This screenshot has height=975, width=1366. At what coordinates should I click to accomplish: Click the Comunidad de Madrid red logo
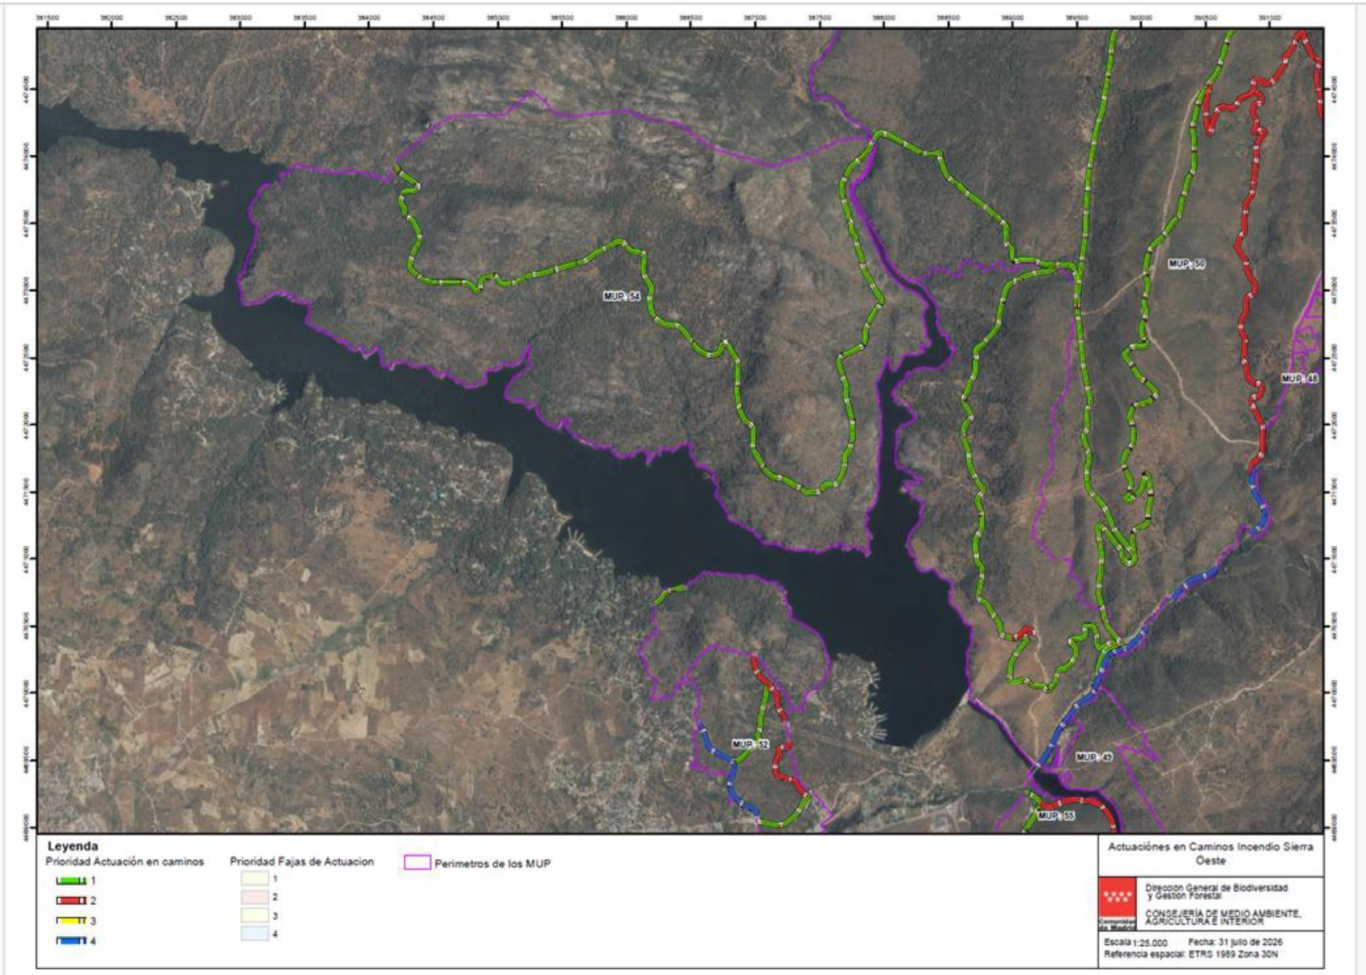pos(1118,903)
